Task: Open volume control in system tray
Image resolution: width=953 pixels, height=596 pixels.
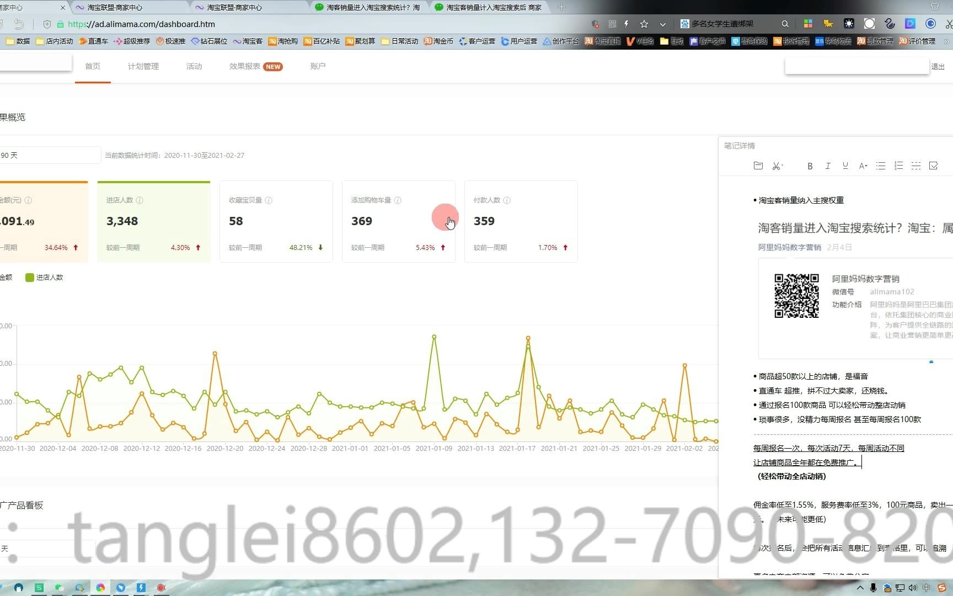Action: 913,588
